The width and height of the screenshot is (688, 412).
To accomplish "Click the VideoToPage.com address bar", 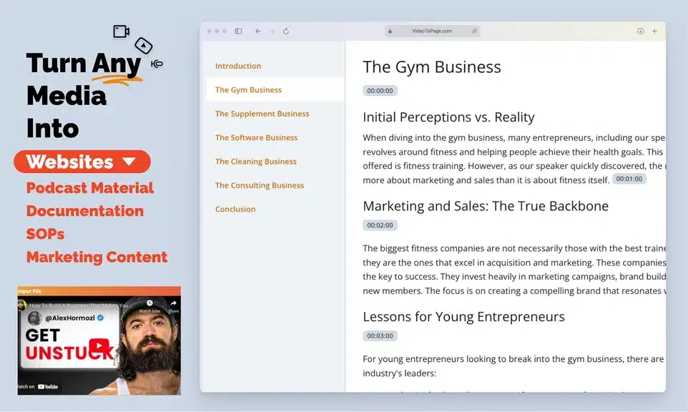I will point(433,31).
